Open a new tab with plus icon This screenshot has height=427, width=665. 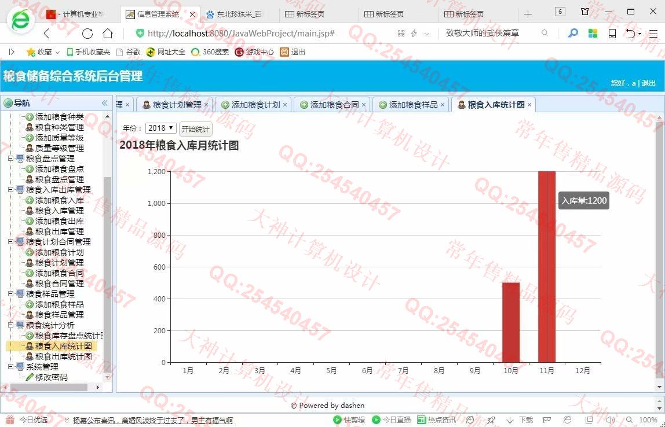528,14
